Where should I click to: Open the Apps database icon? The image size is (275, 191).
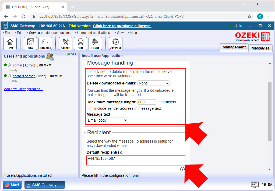click(x=80, y=44)
